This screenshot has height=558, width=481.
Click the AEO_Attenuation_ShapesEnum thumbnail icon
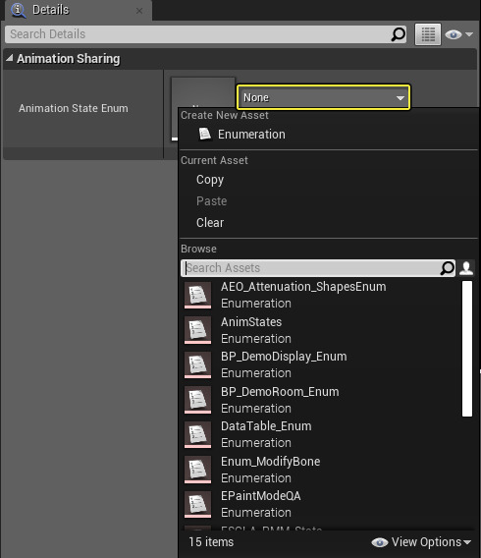pyautogui.click(x=197, y=296)
